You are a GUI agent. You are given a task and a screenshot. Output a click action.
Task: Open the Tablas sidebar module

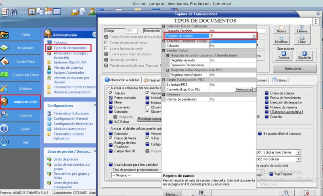[20, 35]
